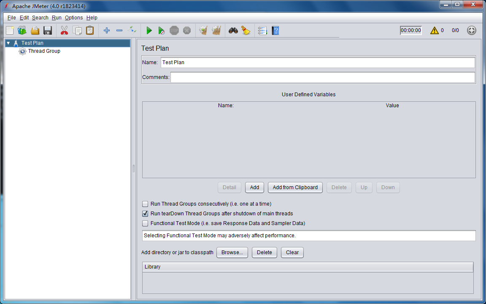The width and height of the screenshot is (486, 304).
Task: Click the Stop sign icon
Action: click(x=174, y=30)
